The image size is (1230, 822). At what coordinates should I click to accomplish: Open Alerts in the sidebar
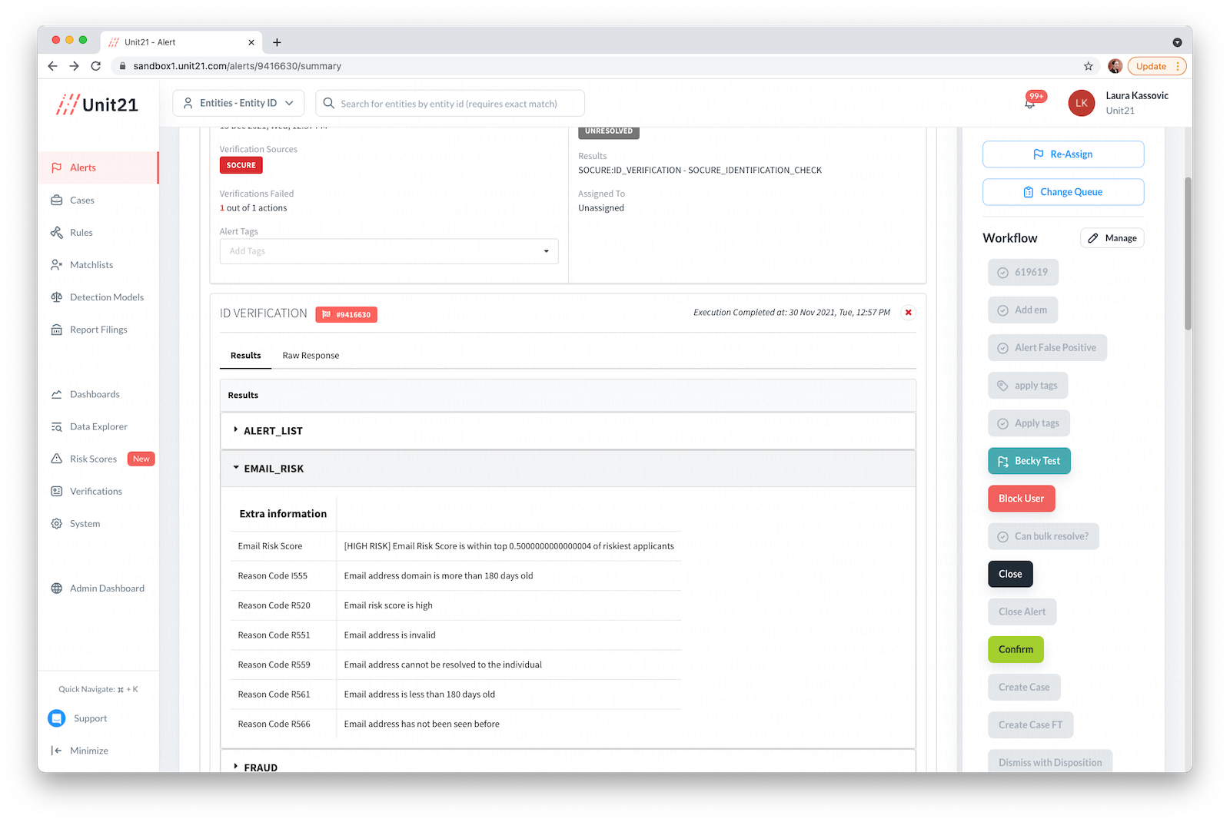coord(98,167)
